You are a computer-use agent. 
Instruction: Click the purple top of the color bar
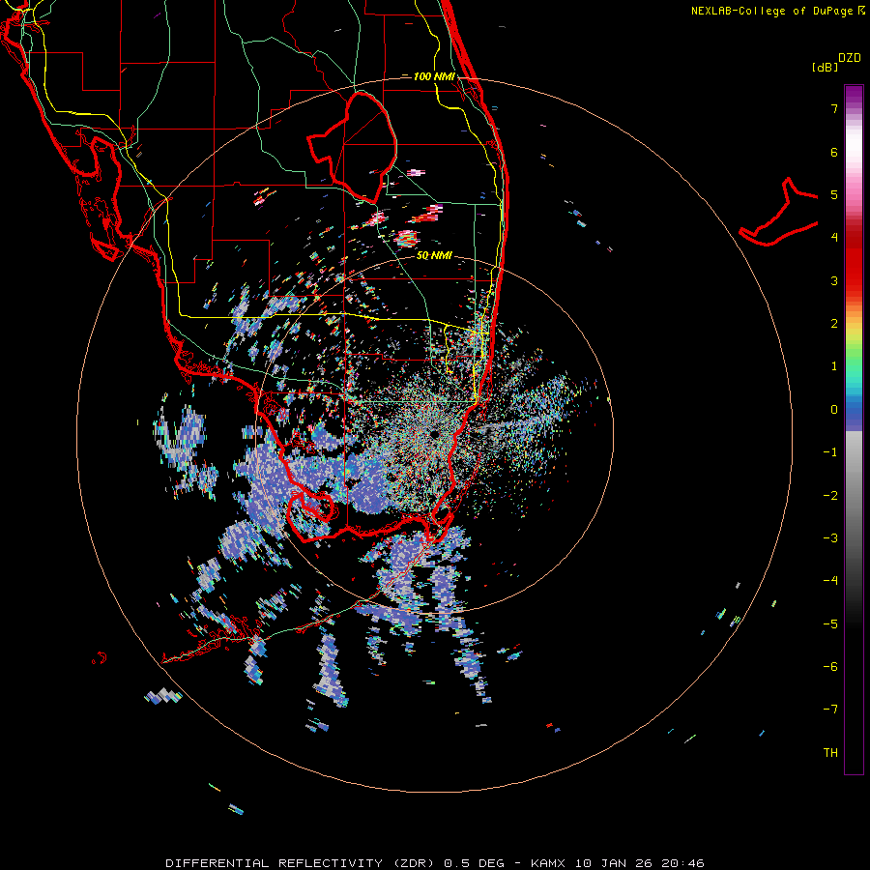(854, 93)
